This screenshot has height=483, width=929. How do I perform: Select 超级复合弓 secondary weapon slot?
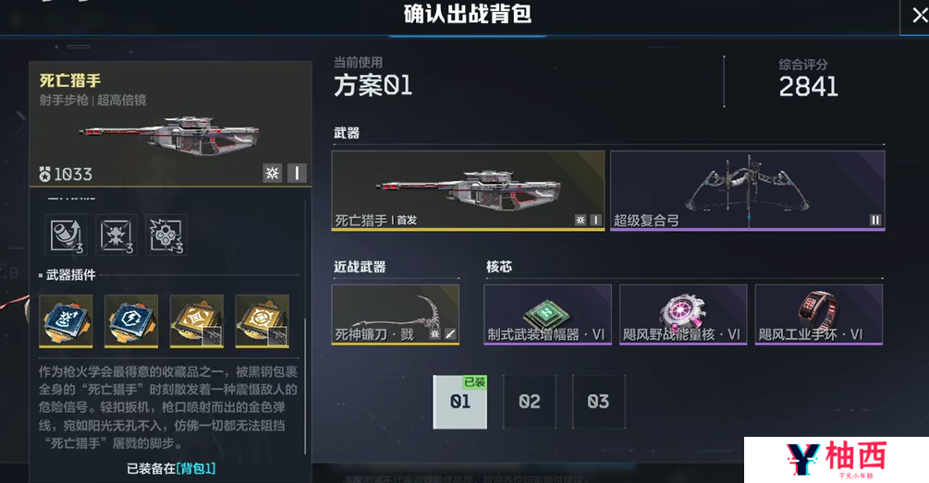click(748, 190)
